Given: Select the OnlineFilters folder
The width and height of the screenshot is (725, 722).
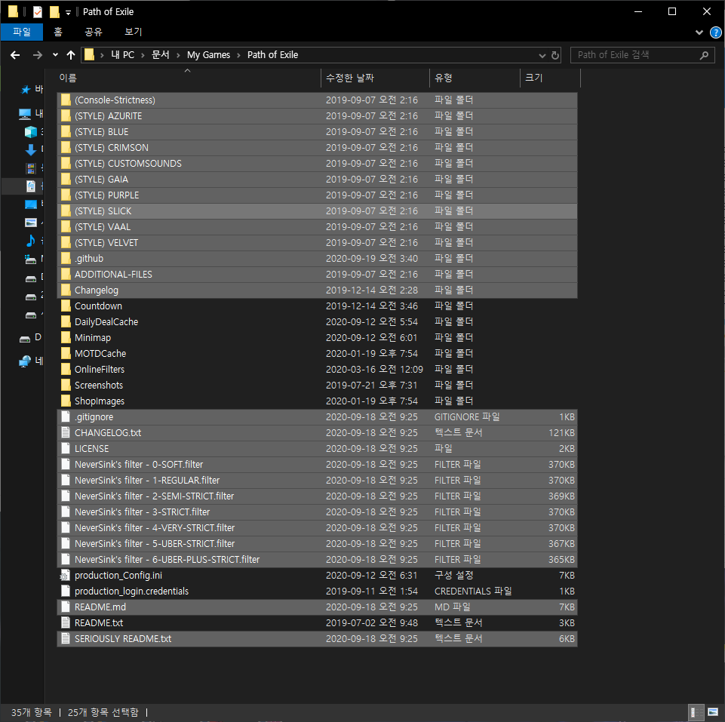Looking at the screenshot, I should (317, 370).
